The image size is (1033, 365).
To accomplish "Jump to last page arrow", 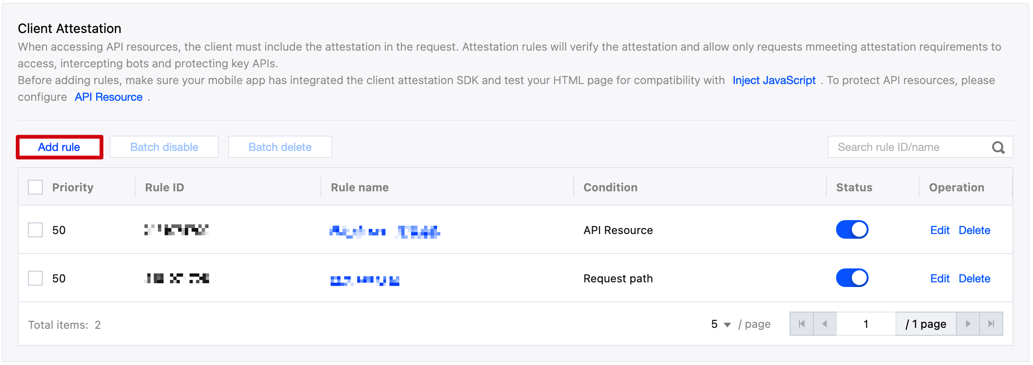I will click(x=991, y=324).
